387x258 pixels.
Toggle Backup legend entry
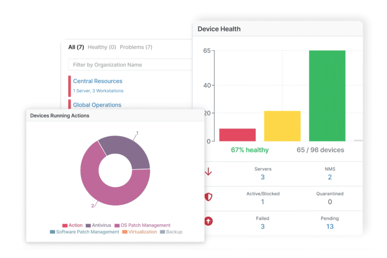pyautogui.click(x=171, y=232)
